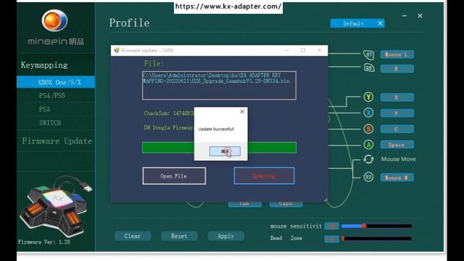Click the Clear button
464x261 pixels.
(133, 236)
